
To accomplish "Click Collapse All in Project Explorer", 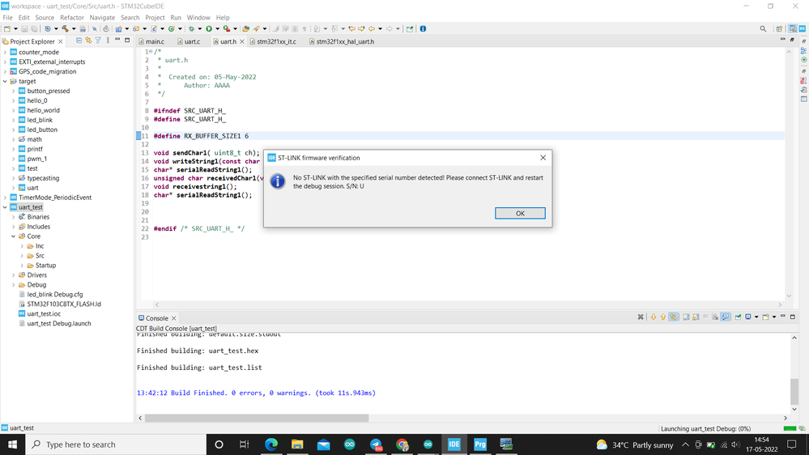I will (x=79, y=40).
